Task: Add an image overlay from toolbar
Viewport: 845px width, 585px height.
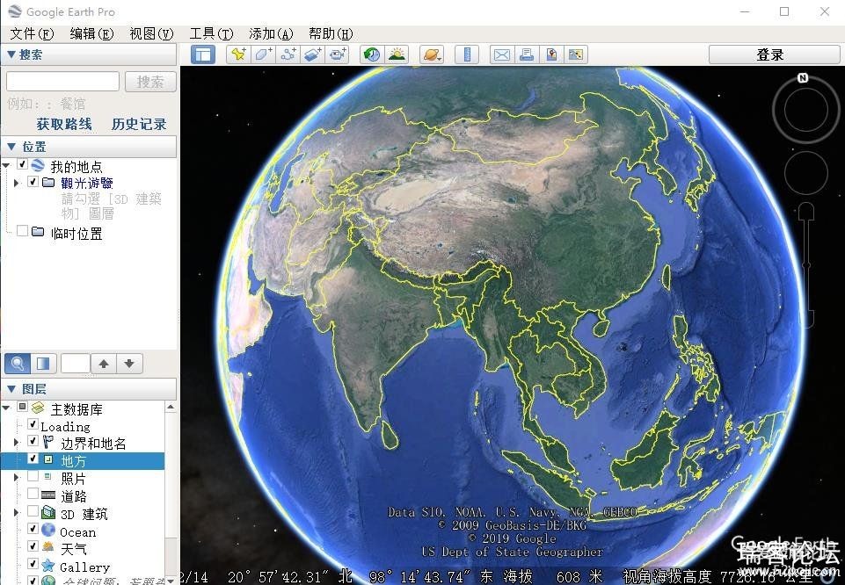Action: [x=313, y=54]
